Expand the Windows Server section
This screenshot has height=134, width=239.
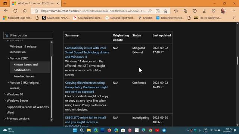tap(5, 100)
